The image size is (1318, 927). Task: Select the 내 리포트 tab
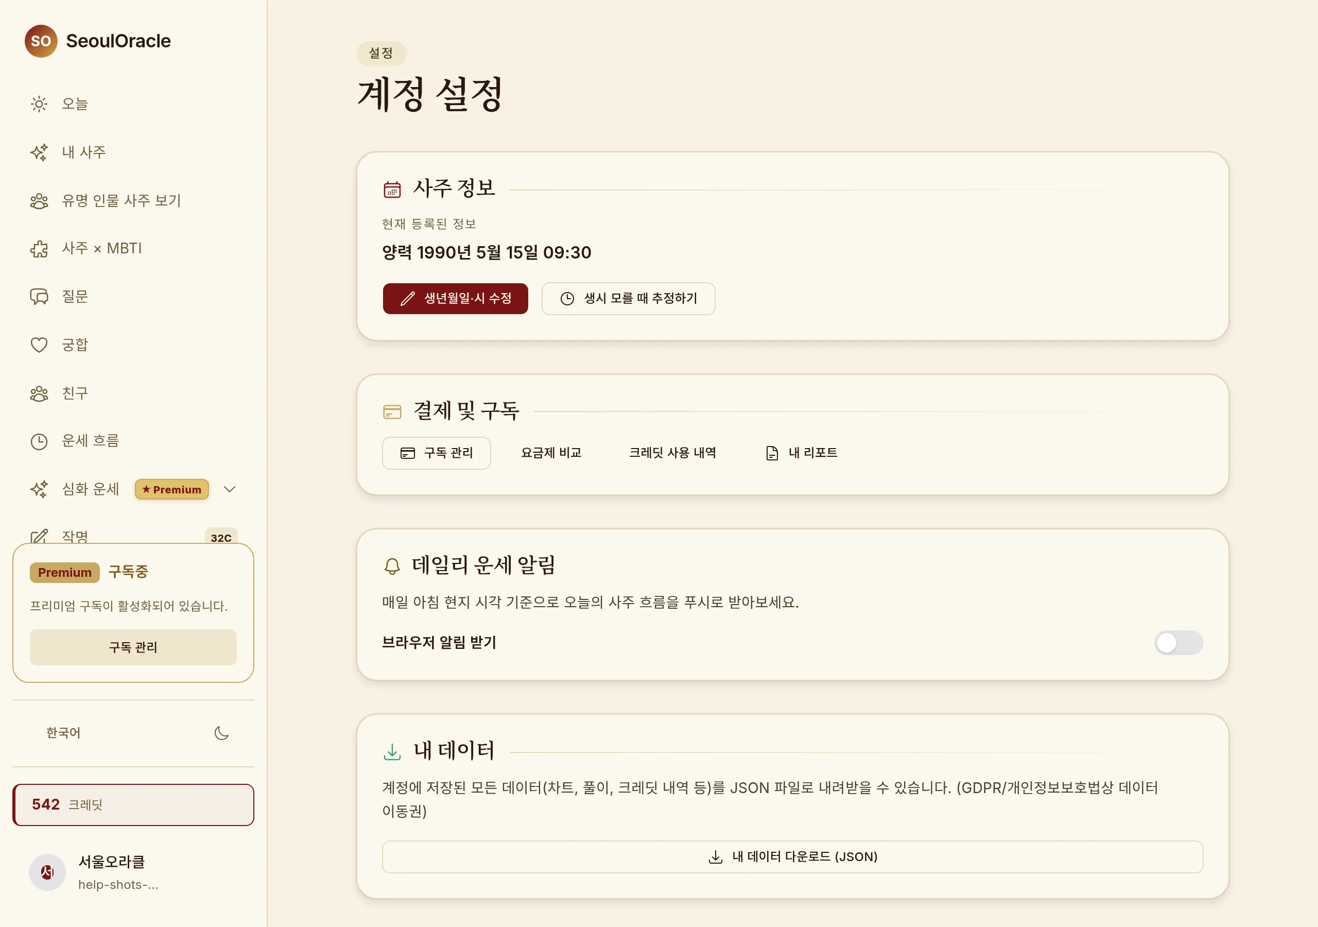click(802, 453)
